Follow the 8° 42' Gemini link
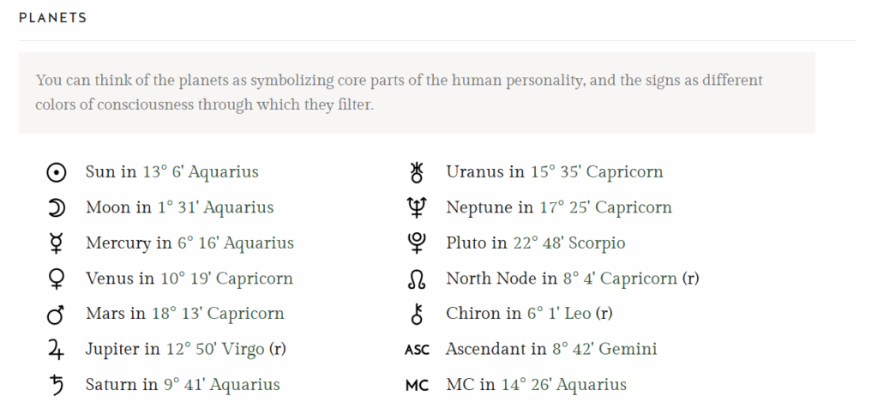Screen dimensions: 878x420 point(604,349)
